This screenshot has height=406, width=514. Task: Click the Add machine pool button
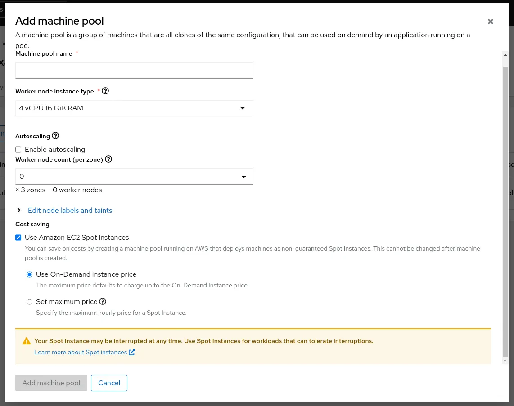click(51, 383)
